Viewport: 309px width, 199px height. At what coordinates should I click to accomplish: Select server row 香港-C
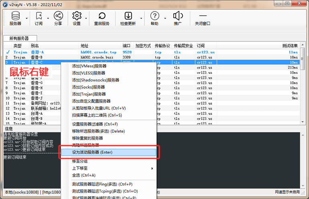[x=152, y=62]
